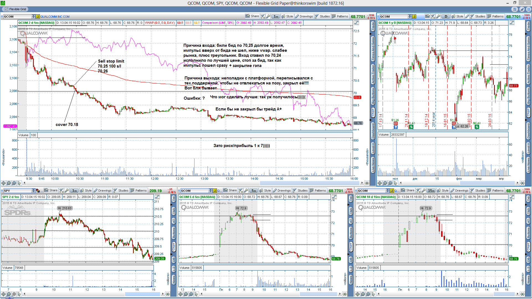Open Patterns menu on SPY chart
The width and height of the screenshot is (532, 299).
click(139, 190)
